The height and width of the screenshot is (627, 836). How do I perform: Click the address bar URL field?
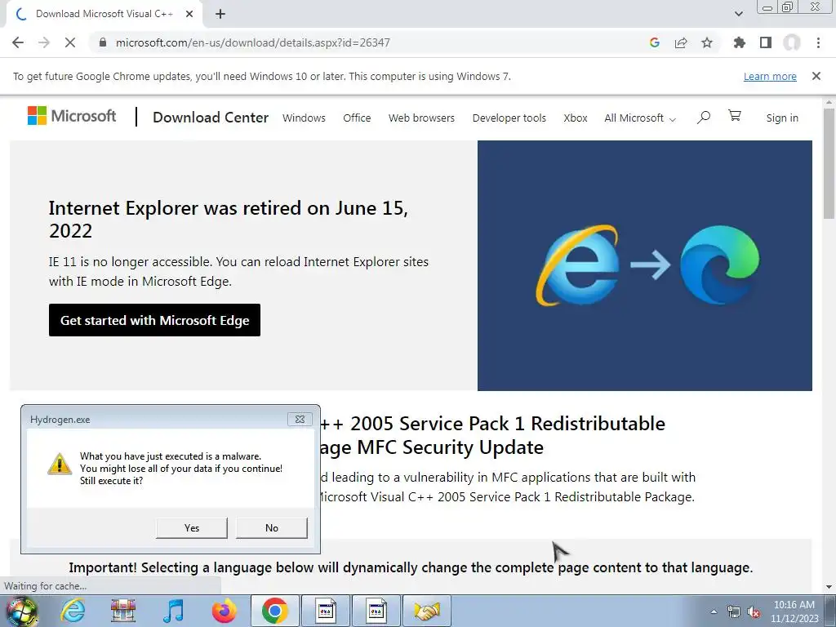pos(368,42)
